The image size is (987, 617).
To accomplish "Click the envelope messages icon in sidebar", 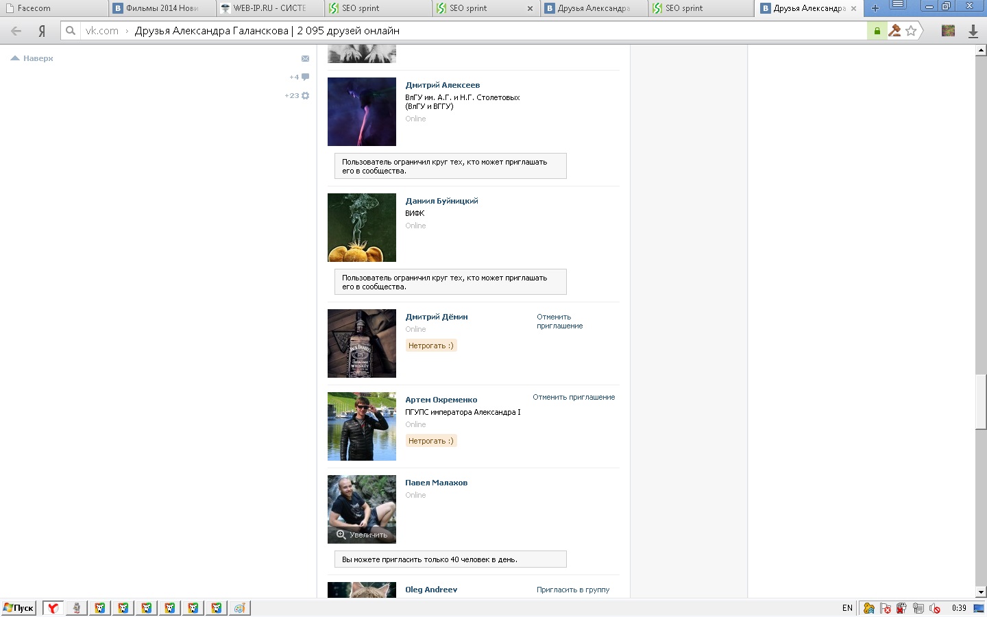I will 305,58.
